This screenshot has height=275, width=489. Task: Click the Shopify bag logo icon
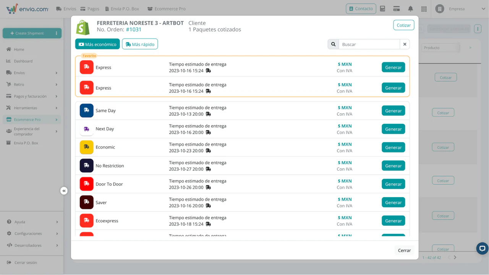[x=83, y=27]
